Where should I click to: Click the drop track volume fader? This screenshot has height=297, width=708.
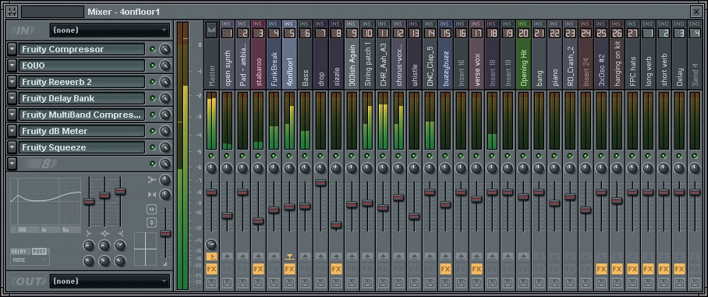click(x=320, y=183)
